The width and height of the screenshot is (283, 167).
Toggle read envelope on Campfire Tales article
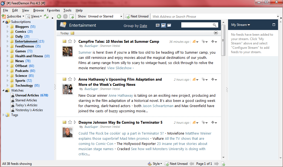pos(64,41)
